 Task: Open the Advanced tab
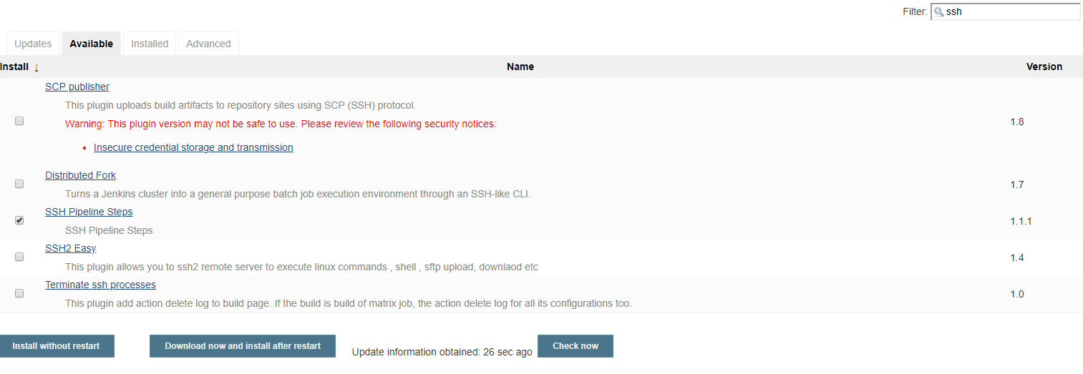coord(208,44)
